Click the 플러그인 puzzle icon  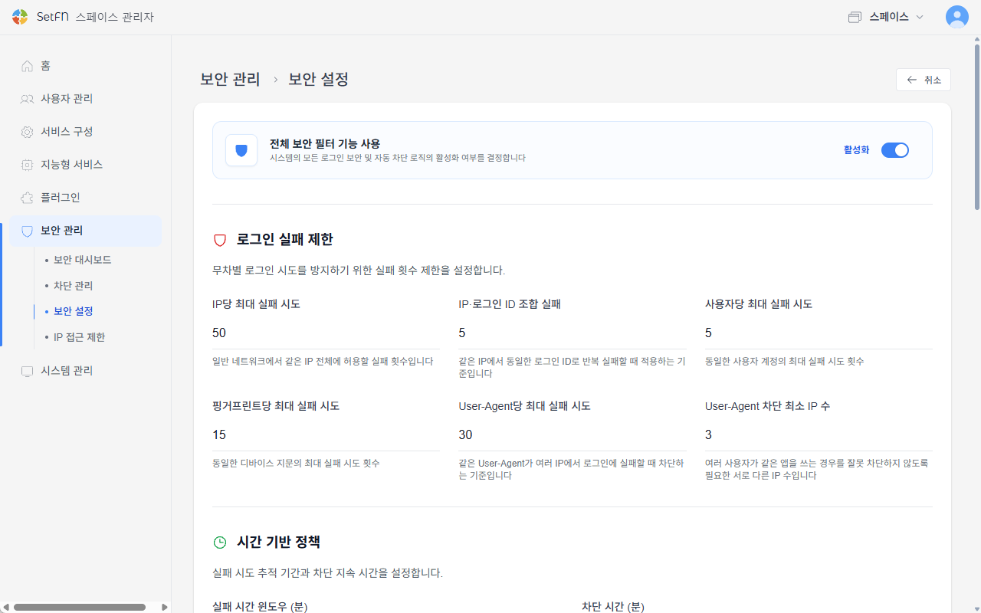28,198
